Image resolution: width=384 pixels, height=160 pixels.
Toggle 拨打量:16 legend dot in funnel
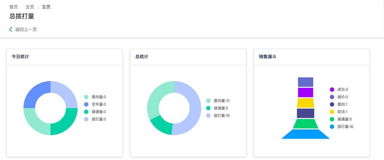(x=332, y=127)
